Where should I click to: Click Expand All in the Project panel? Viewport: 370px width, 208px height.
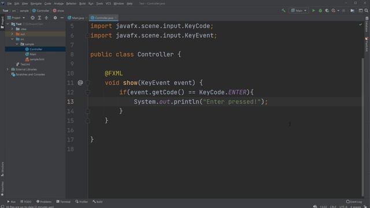click(x=39, y=18)
